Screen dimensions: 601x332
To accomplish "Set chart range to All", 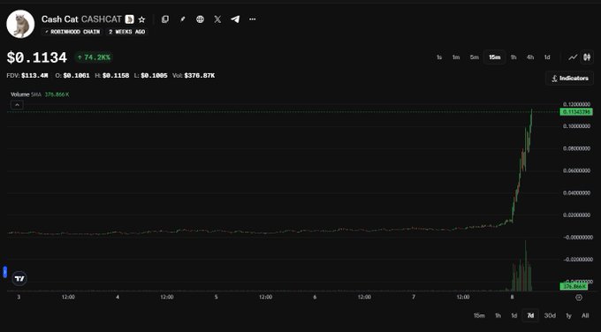I will 585,315.
